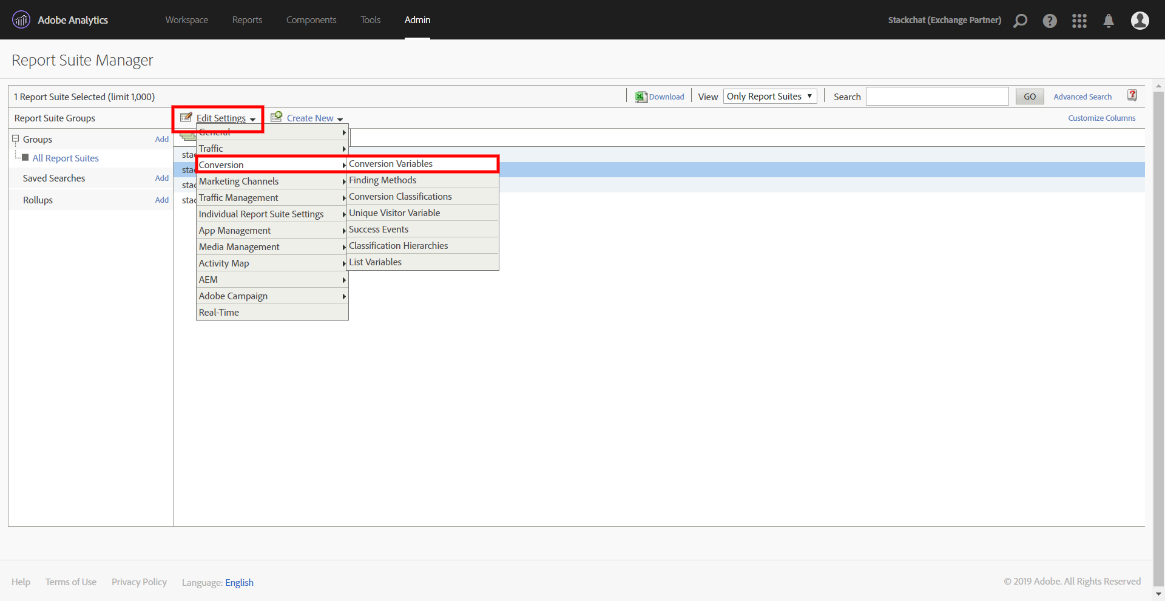Open the Terms of Use link
Screen dimensions: 1165x601
(71, 582)
